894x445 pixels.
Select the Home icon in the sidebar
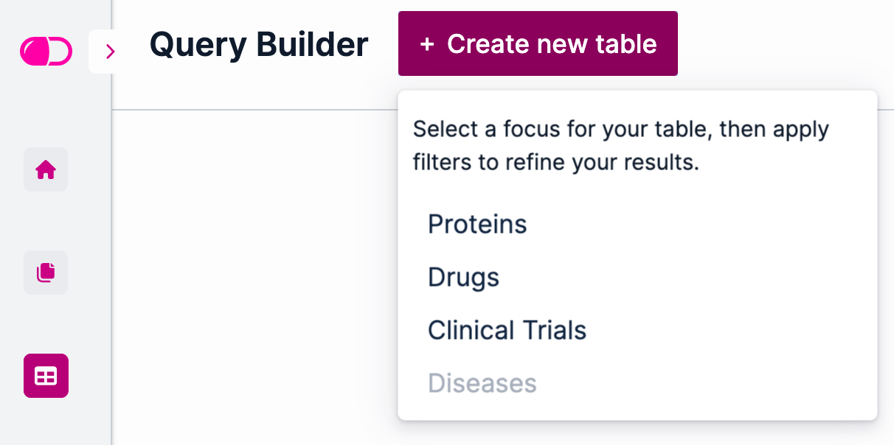46,169
